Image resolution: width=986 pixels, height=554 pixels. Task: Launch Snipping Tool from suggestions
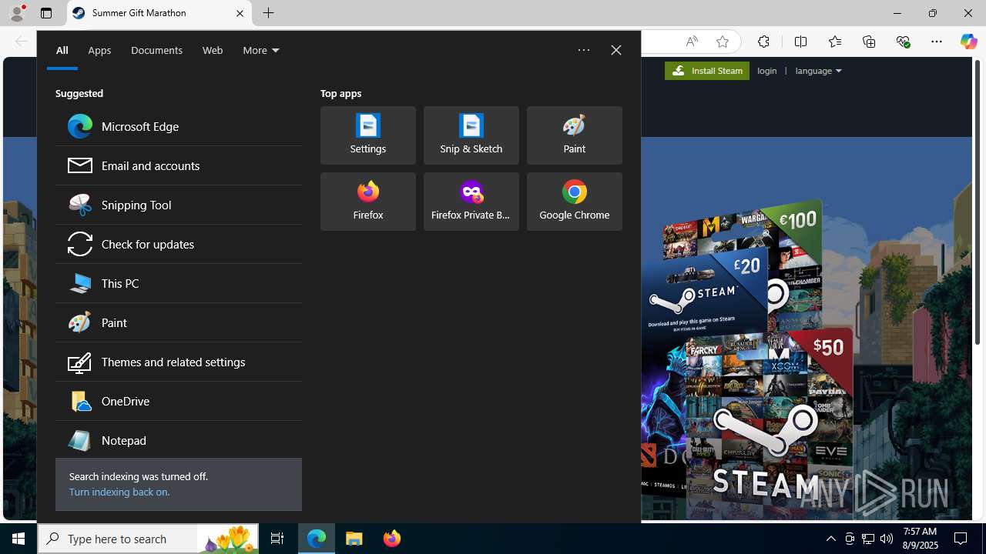[178, 205]
